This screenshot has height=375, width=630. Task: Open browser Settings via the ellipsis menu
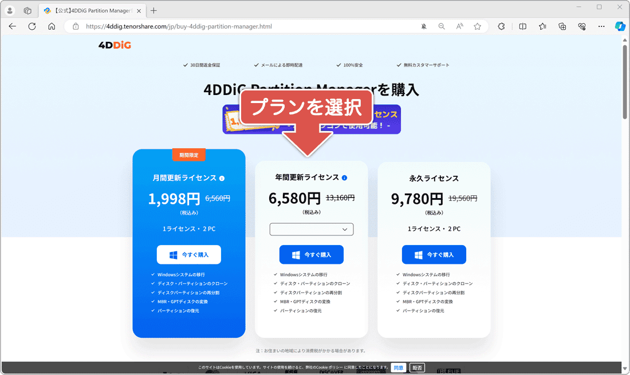[x=601, y=26]
